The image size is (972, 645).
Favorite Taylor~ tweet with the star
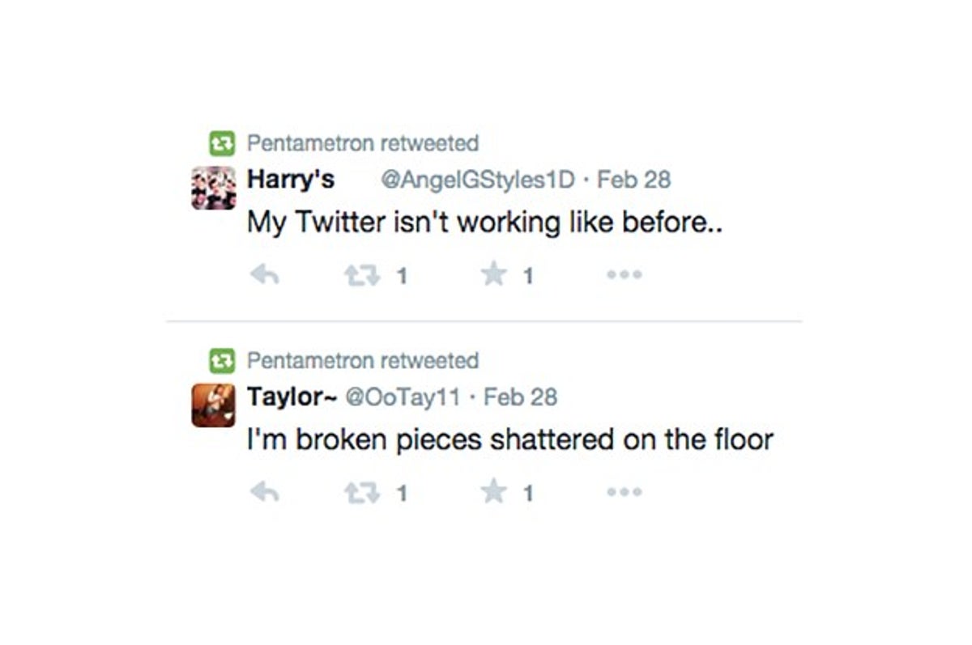pyautogui.click(x=493, y=492)
